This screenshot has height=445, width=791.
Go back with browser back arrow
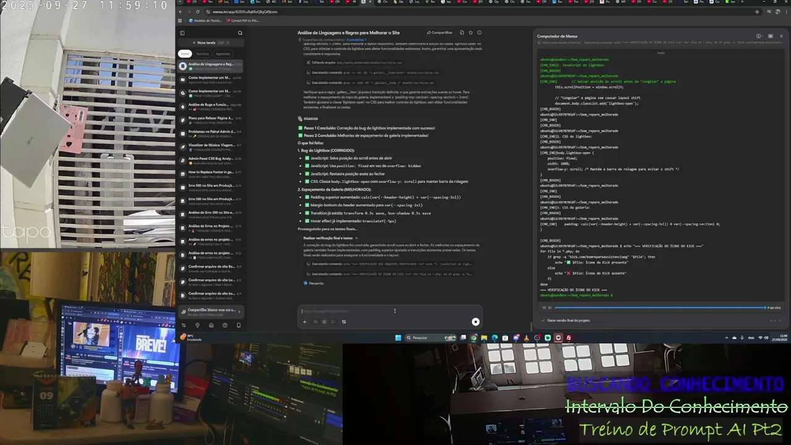click(180, 12)
